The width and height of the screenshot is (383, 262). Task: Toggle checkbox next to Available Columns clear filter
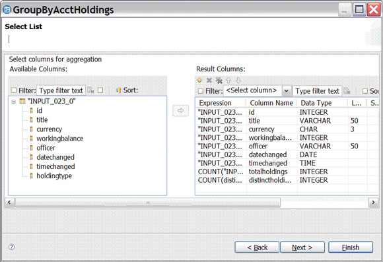click(100, 90)
